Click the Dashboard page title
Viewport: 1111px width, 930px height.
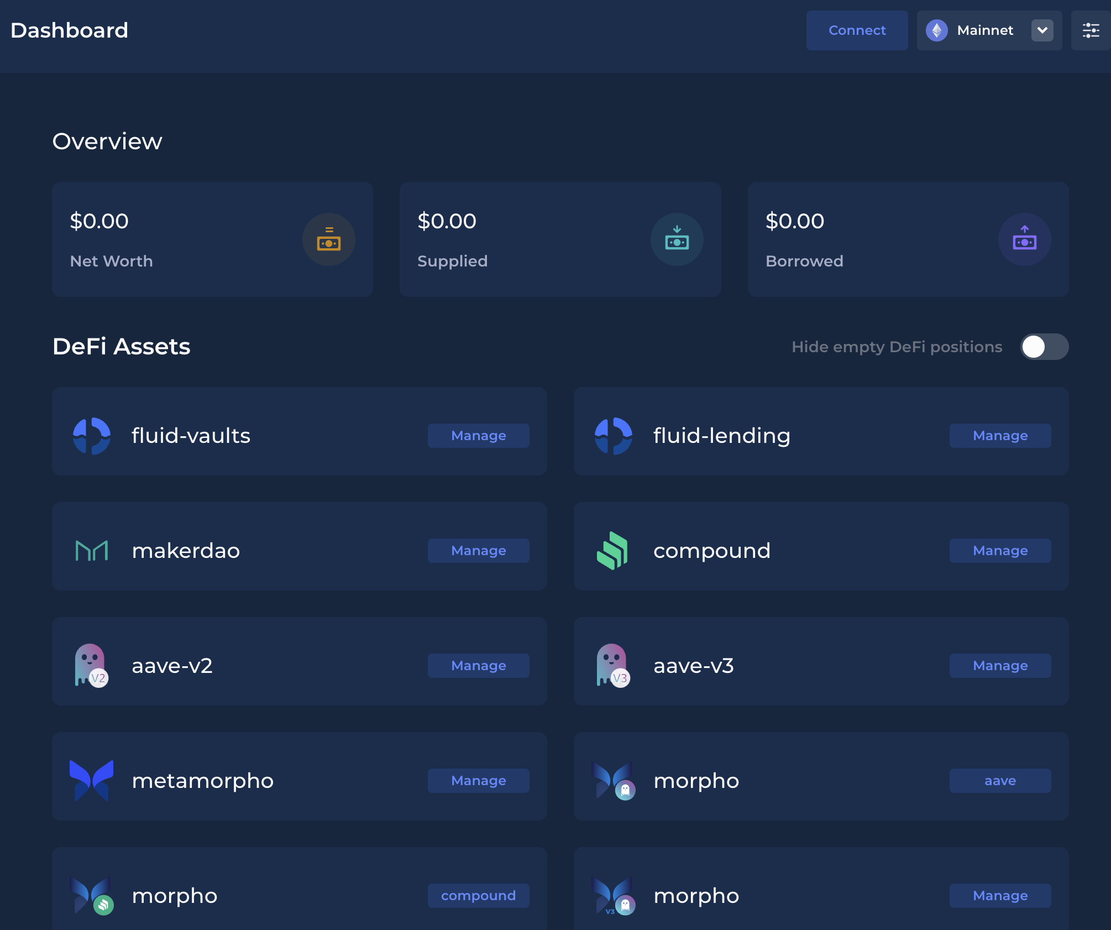coord(69,30)
